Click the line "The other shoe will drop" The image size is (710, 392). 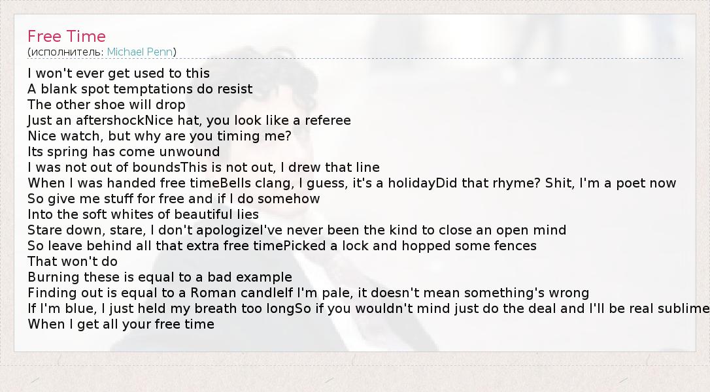tap(107, 105)
